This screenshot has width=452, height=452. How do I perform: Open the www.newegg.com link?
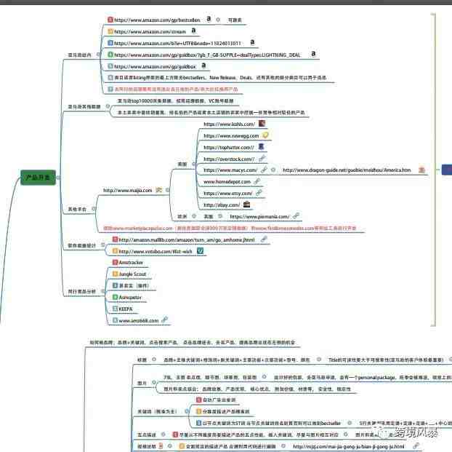(231, 135)
